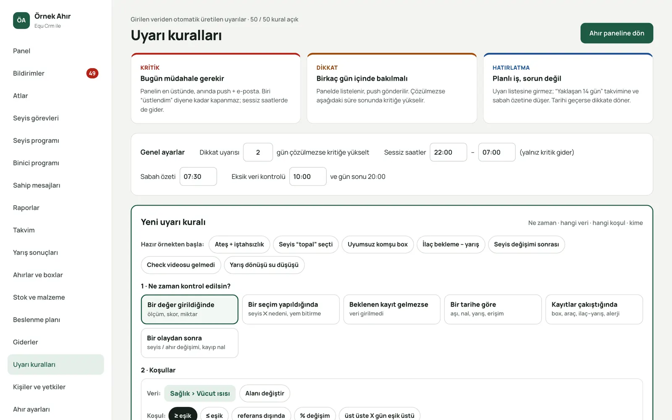
Task: Click the 49 notification badge
Action: pyautogui.click(x=92, y=73)
